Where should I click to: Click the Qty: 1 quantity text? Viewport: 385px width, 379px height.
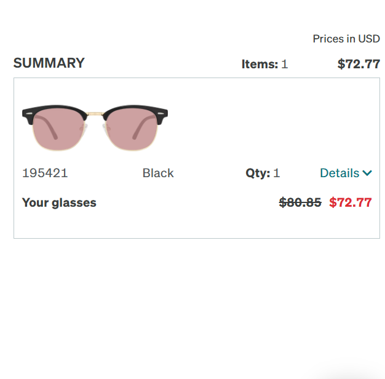point(263,173)
